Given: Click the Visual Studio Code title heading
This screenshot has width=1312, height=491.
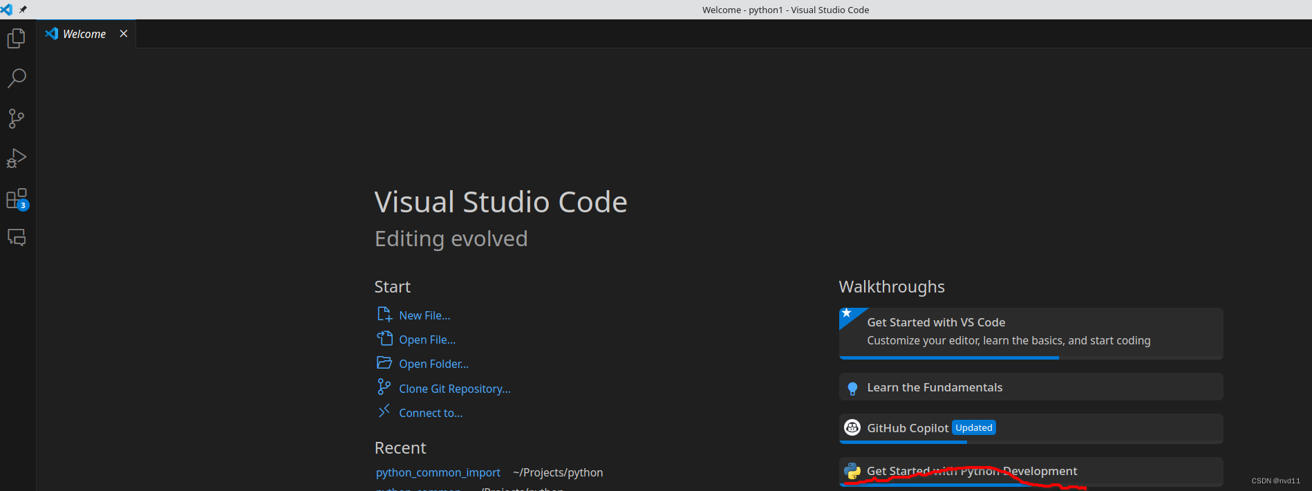Looking at the screenshot, I should click(x=500, y=202).
